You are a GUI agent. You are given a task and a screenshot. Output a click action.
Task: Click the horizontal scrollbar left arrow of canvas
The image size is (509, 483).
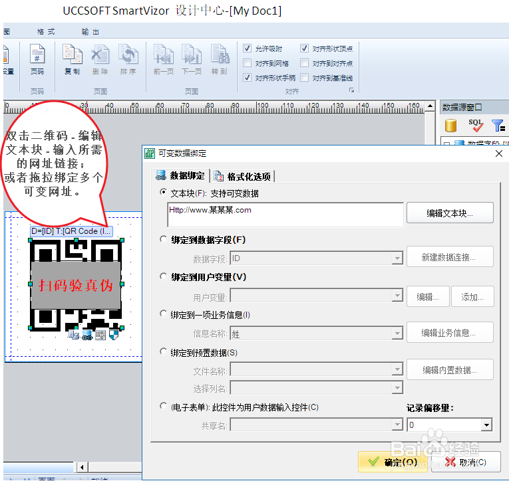point(82,467)
